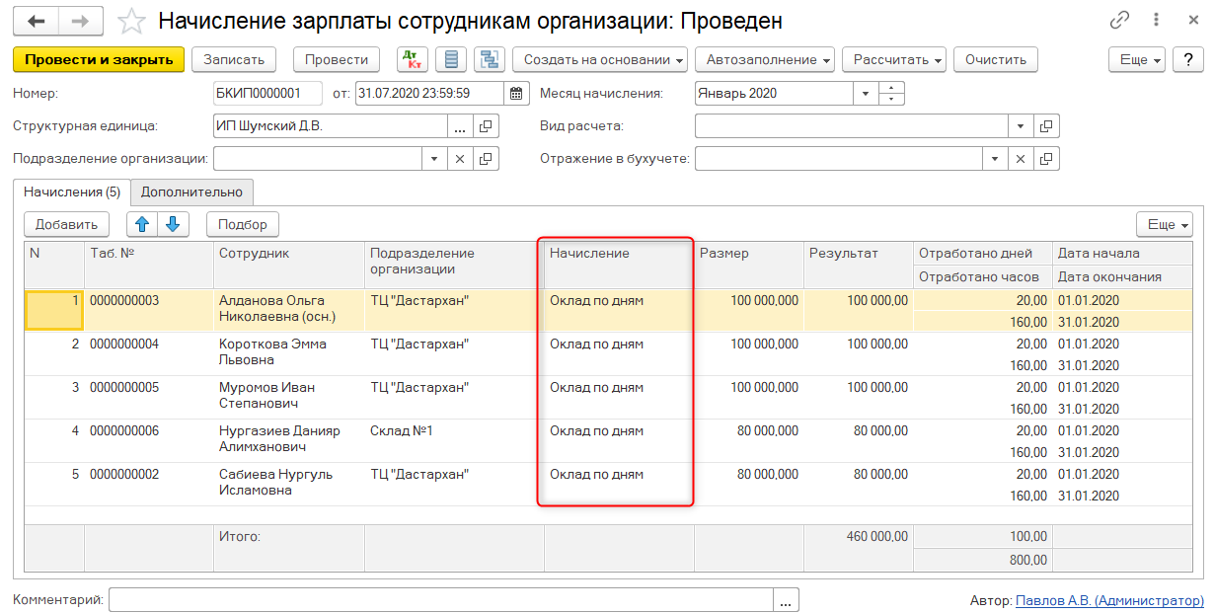Clear Отражение в бухучете field
The width and height of the screenshot is (1214, 613).
tap(1021, 159)
